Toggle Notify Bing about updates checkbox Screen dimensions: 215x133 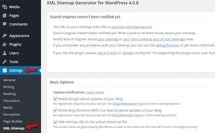[55, 110]
